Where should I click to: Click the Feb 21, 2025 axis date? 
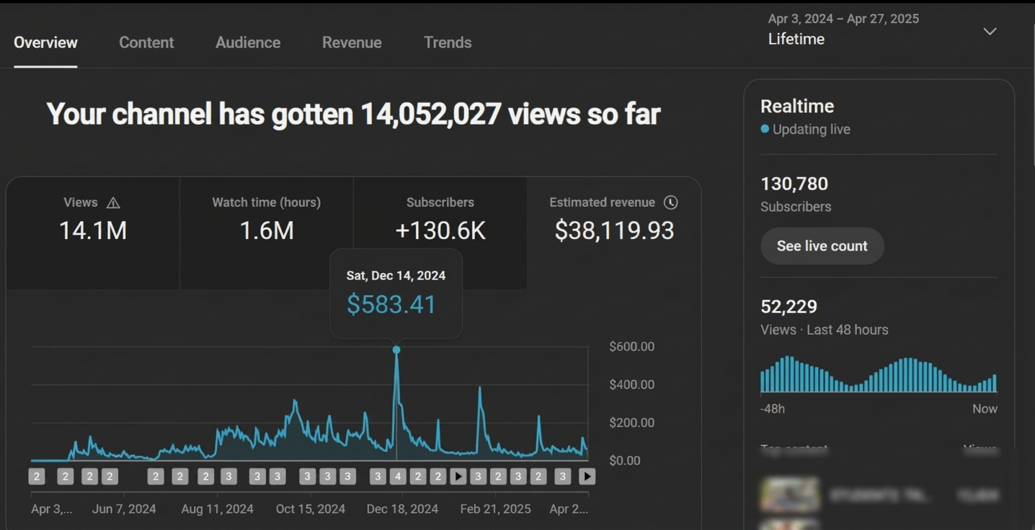pos(496,509)
